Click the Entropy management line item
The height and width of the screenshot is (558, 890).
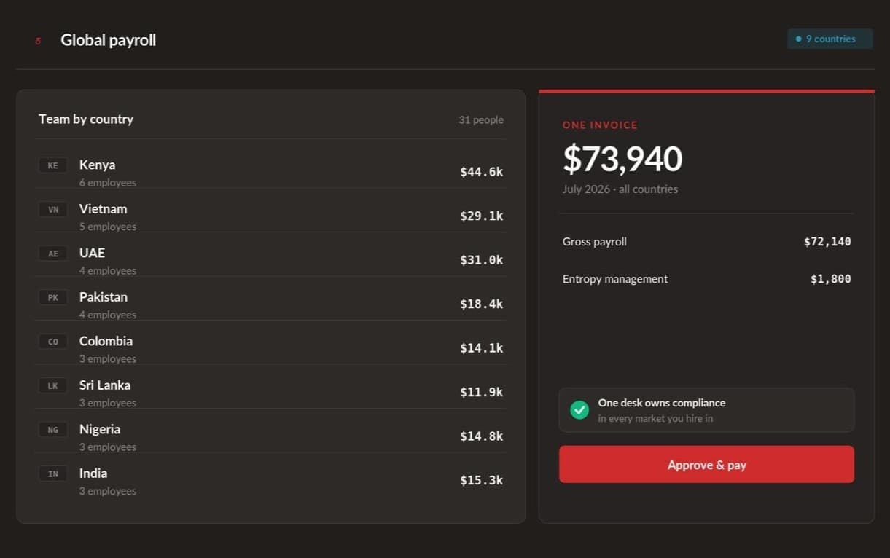706,279
